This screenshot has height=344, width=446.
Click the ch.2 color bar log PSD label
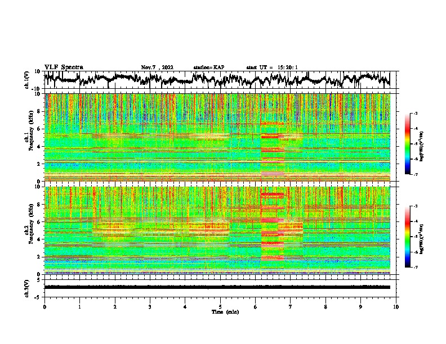pyautogui.click(x=422, y=239)
